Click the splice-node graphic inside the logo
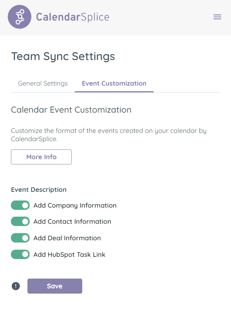 (x=19, y=17)
